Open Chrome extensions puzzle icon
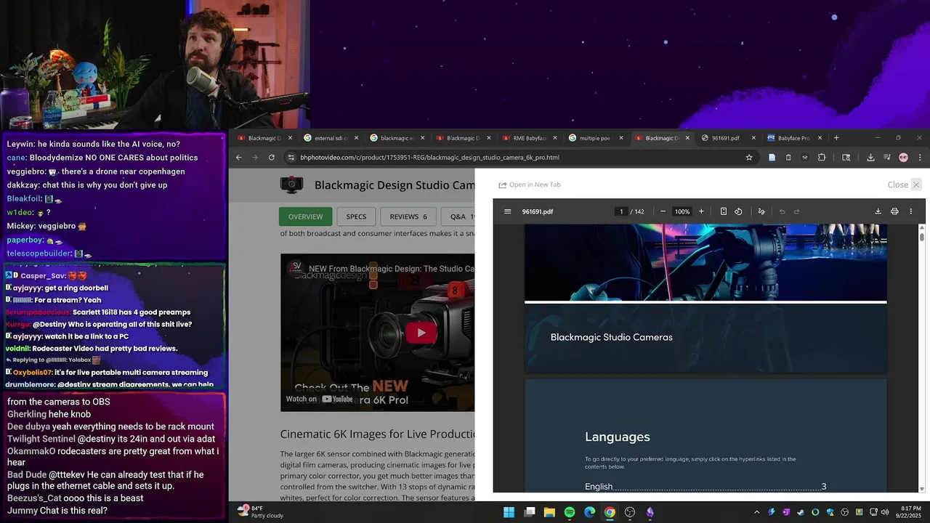This screenshot has width=930, height=523. [x=822, y=157]
